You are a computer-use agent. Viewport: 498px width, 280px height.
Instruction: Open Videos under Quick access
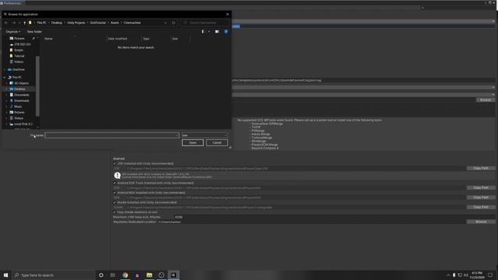click(x=19, y=61)
